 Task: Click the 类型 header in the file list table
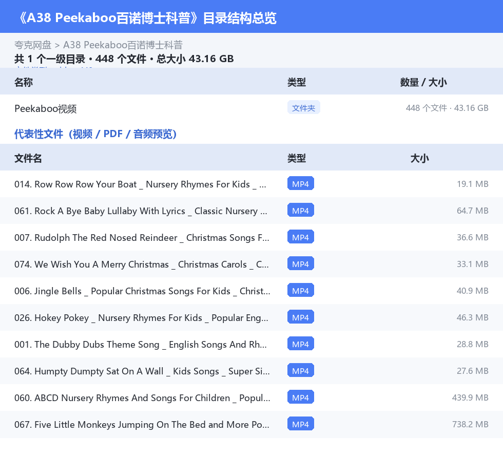tap(297, 158)
